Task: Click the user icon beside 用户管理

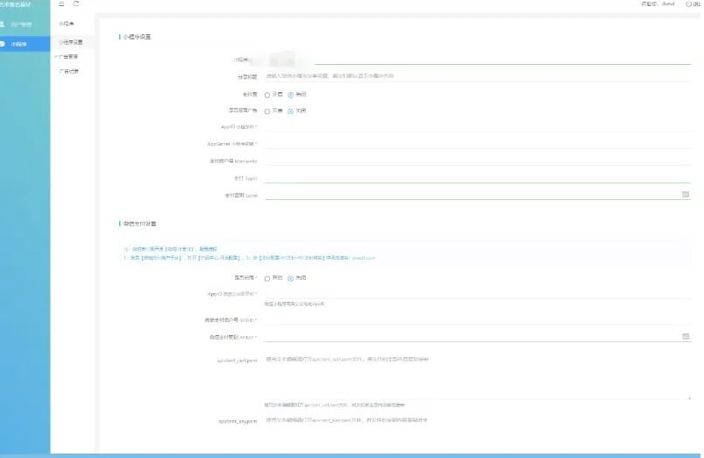Action: click(3, 25)
